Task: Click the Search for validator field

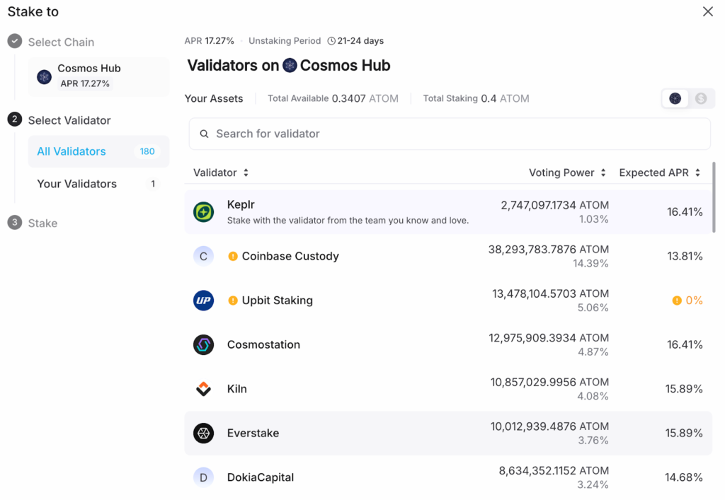Action: click(x=449, y=134)
